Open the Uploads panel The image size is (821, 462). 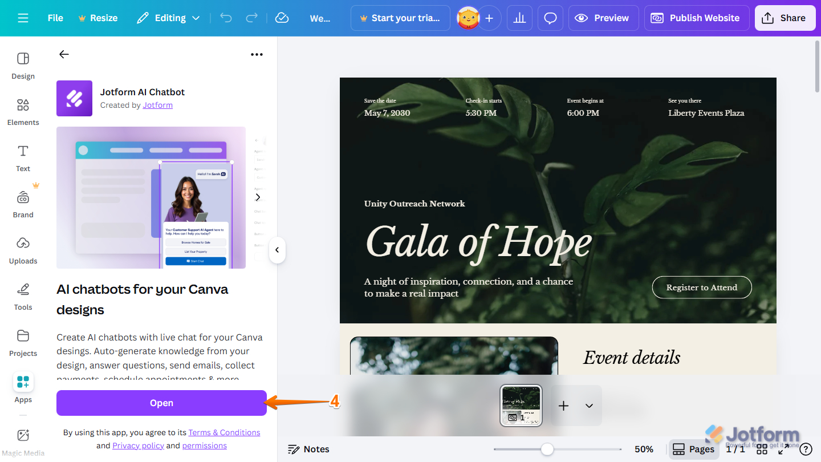(x=23, y=250)
